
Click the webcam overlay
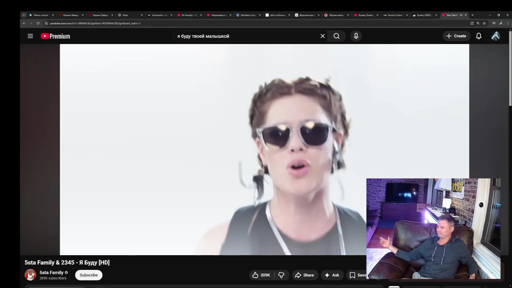pyautogui.click(x=433, y=228)
